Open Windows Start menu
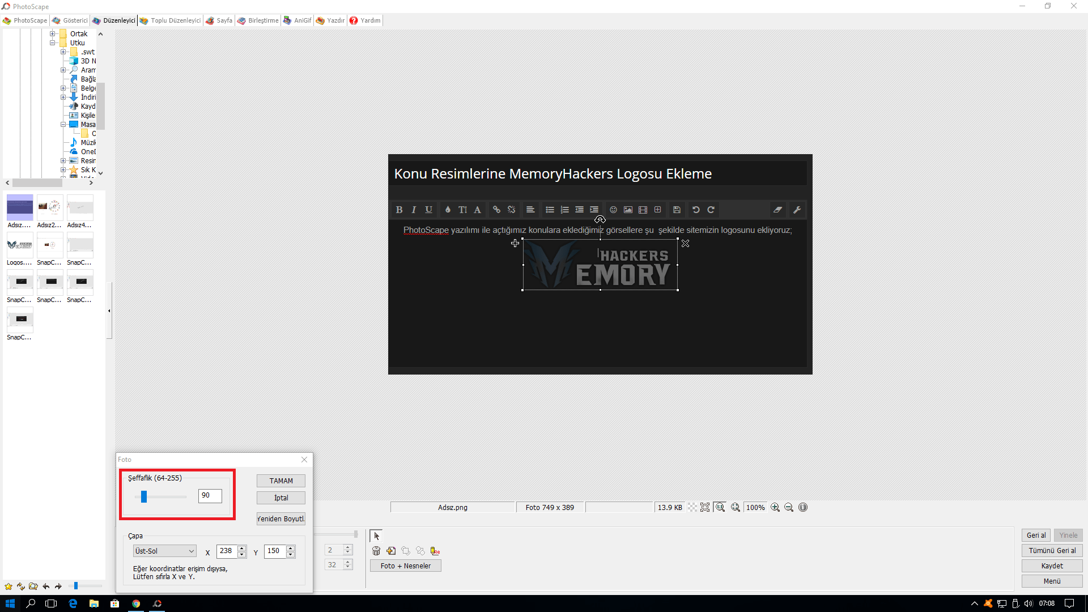The image size is (1088, 612). (10, 603)
